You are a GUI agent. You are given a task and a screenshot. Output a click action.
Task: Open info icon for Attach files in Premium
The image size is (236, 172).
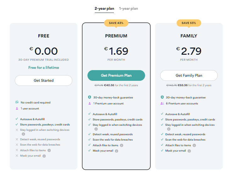(x=121, y=145)
